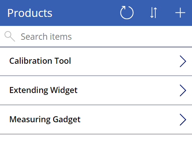Refresh the Products list

click(x=127, y=12)
